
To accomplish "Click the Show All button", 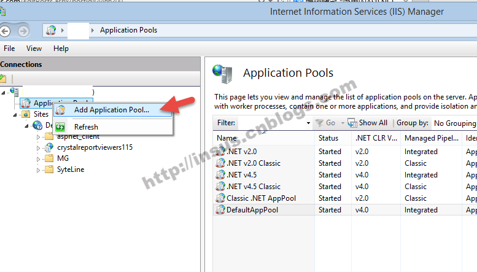I will (368, 123).
